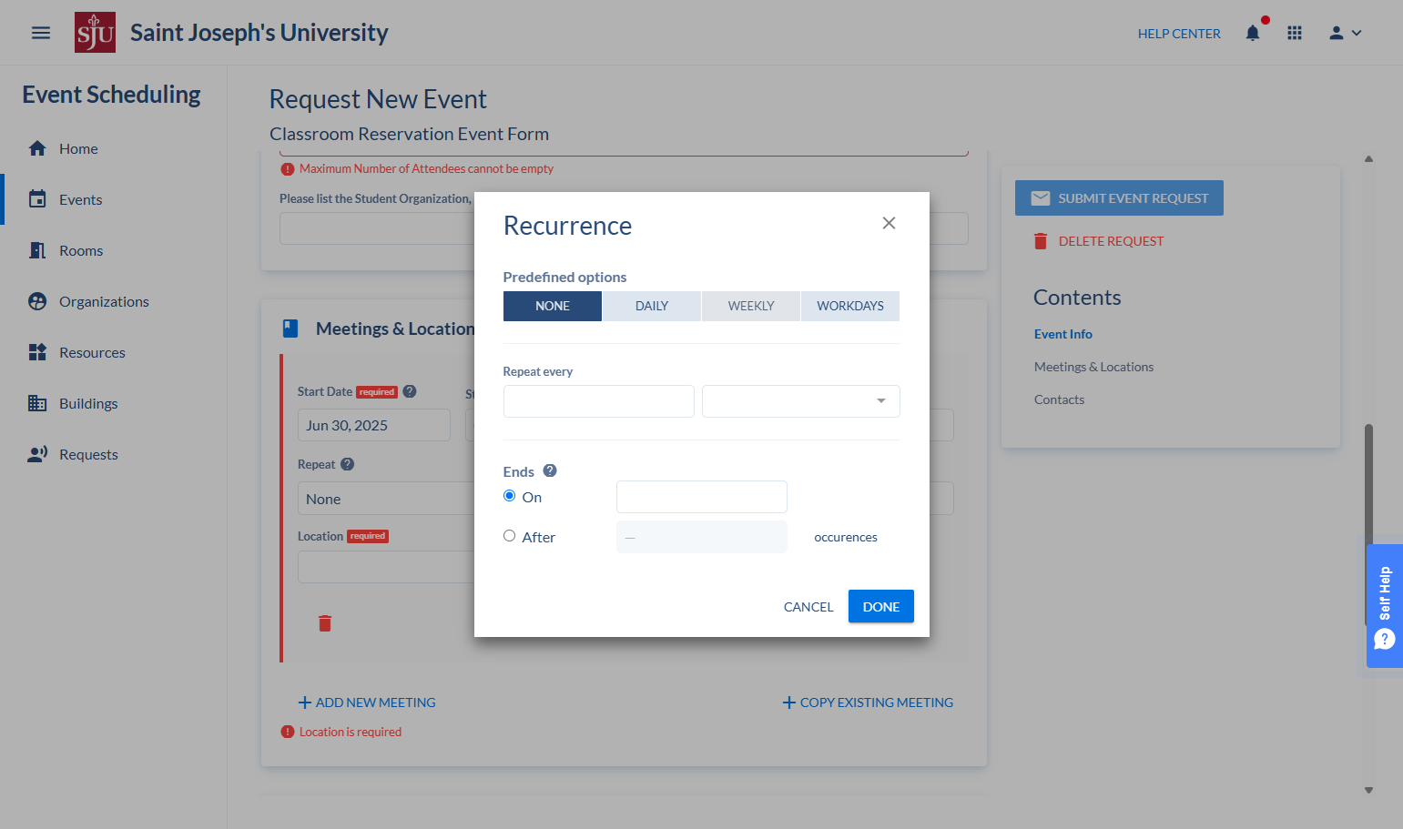
Task: Click Submit Event Request
Action: coord(1119,198)
